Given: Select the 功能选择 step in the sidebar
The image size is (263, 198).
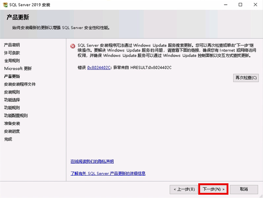Looking at the screenshot, I should tap(12, 100).
